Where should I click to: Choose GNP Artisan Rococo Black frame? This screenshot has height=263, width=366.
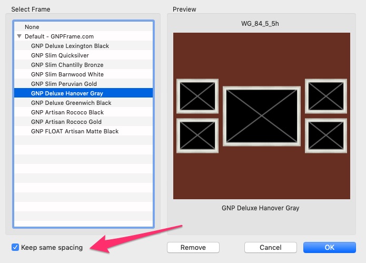click(67, 112)
